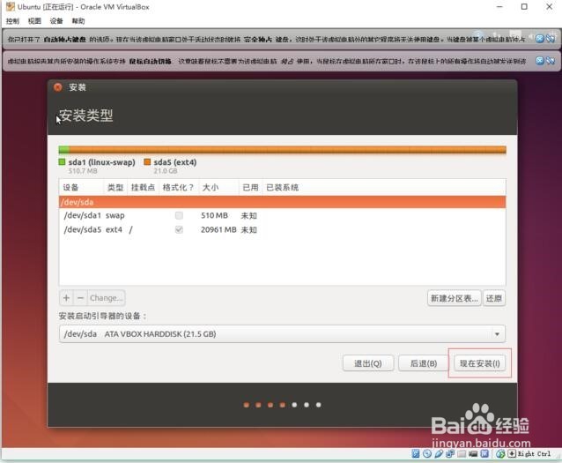Open the USB devices status icon
Image resolution: width=562 pixels, height=463 pixels.
pyautogui.click(x=439, y=454)
